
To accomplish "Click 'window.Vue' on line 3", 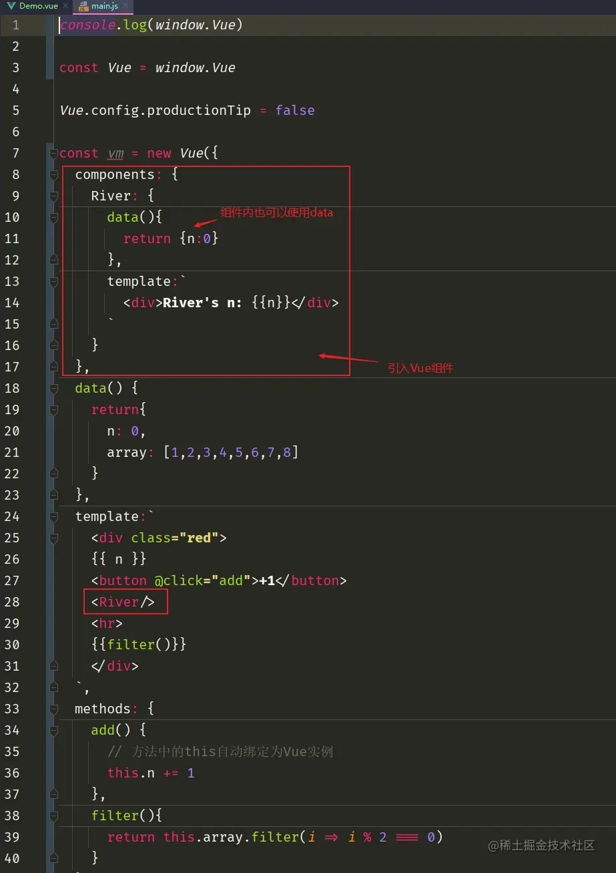I will point(196,68).
